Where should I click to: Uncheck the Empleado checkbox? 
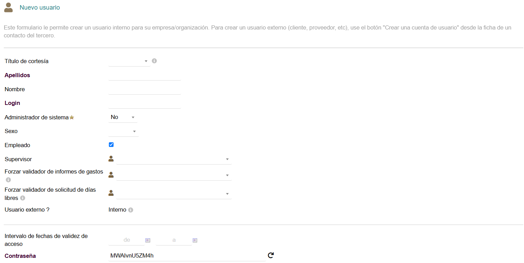pos(111,145)
